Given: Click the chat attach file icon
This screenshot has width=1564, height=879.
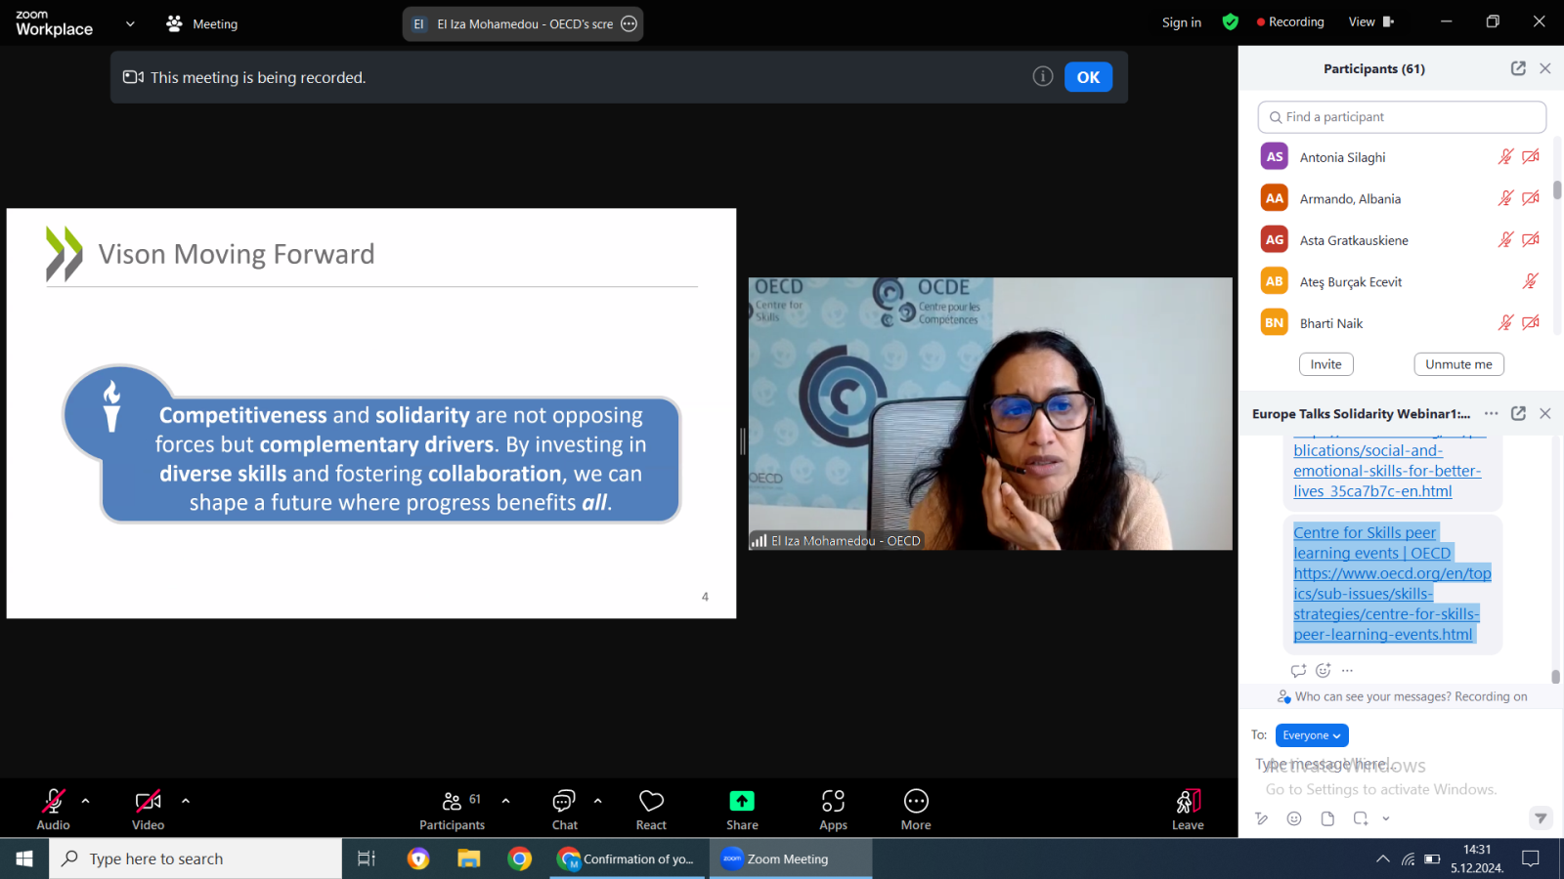Looking at the screenshot, I should pyautogui.click(x=1327, y=818).
